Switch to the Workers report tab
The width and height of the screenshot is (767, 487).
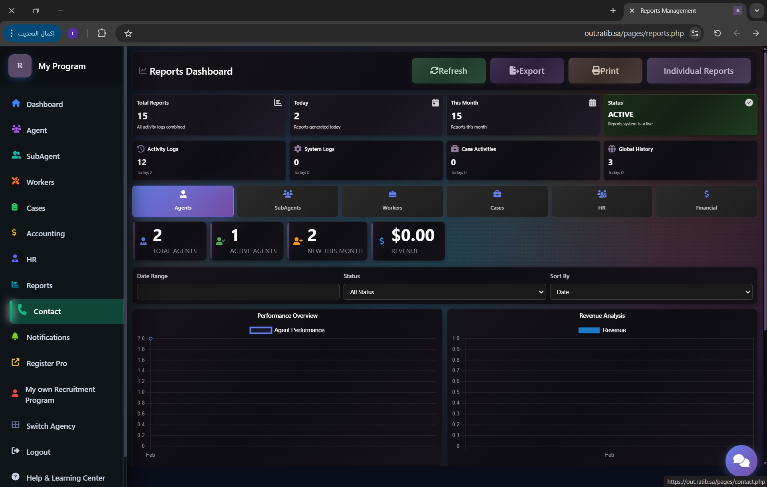[392, 201]
